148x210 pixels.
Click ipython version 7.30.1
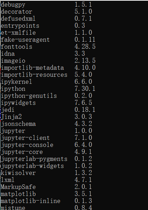coord(85,89)
